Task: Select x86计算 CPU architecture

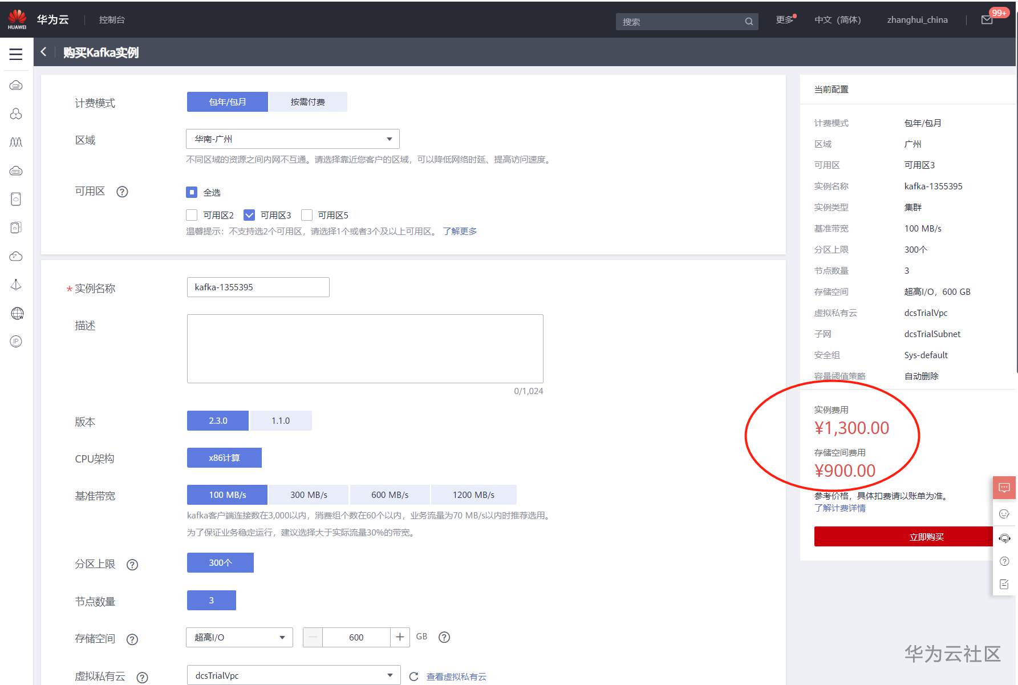Action: (x=224, y=457)
